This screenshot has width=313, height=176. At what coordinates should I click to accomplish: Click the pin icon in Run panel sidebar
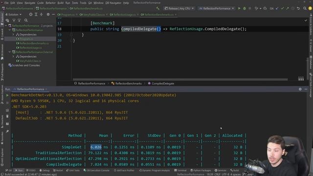(x=7, y=131)
